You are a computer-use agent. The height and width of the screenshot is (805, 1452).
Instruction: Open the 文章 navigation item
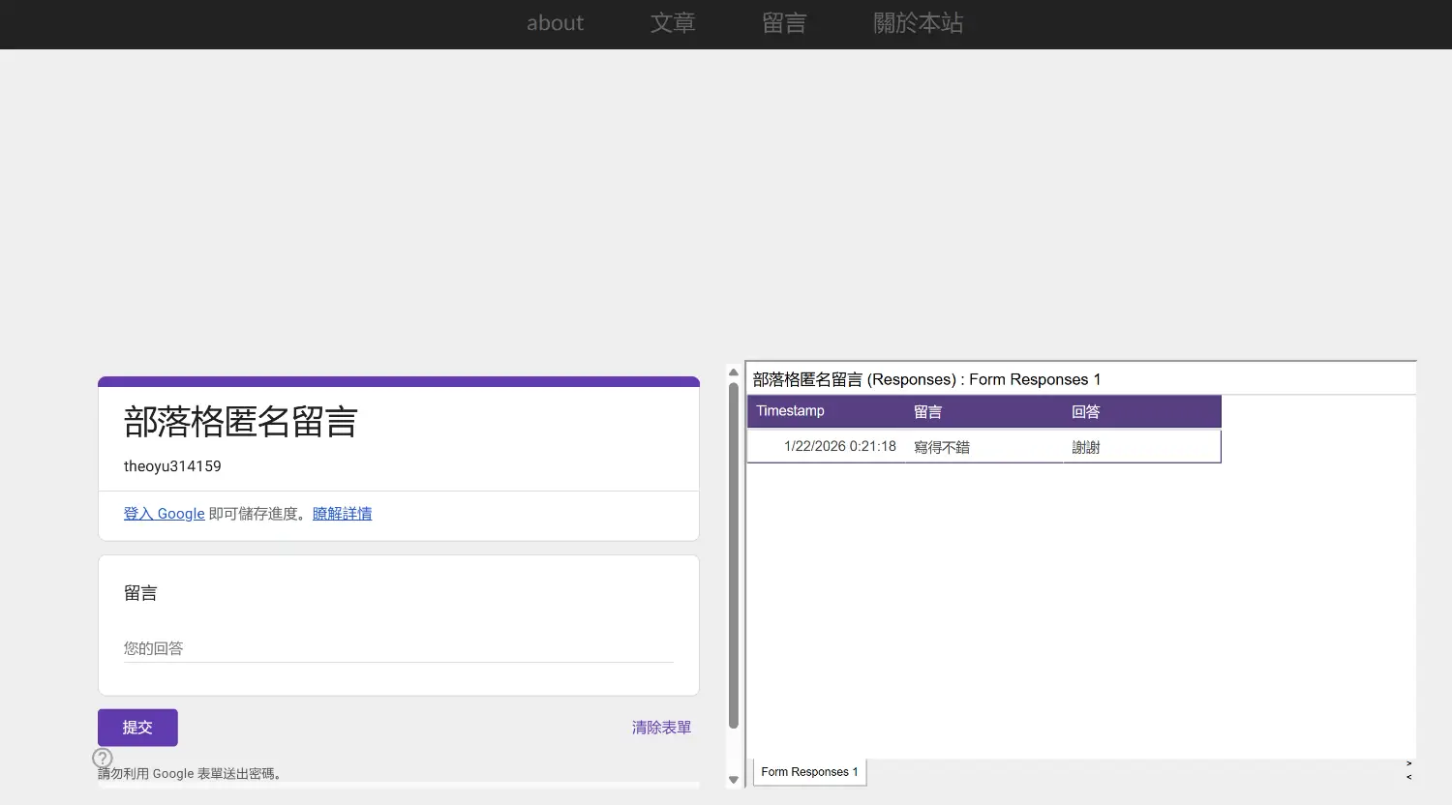[x=673, y=23]
